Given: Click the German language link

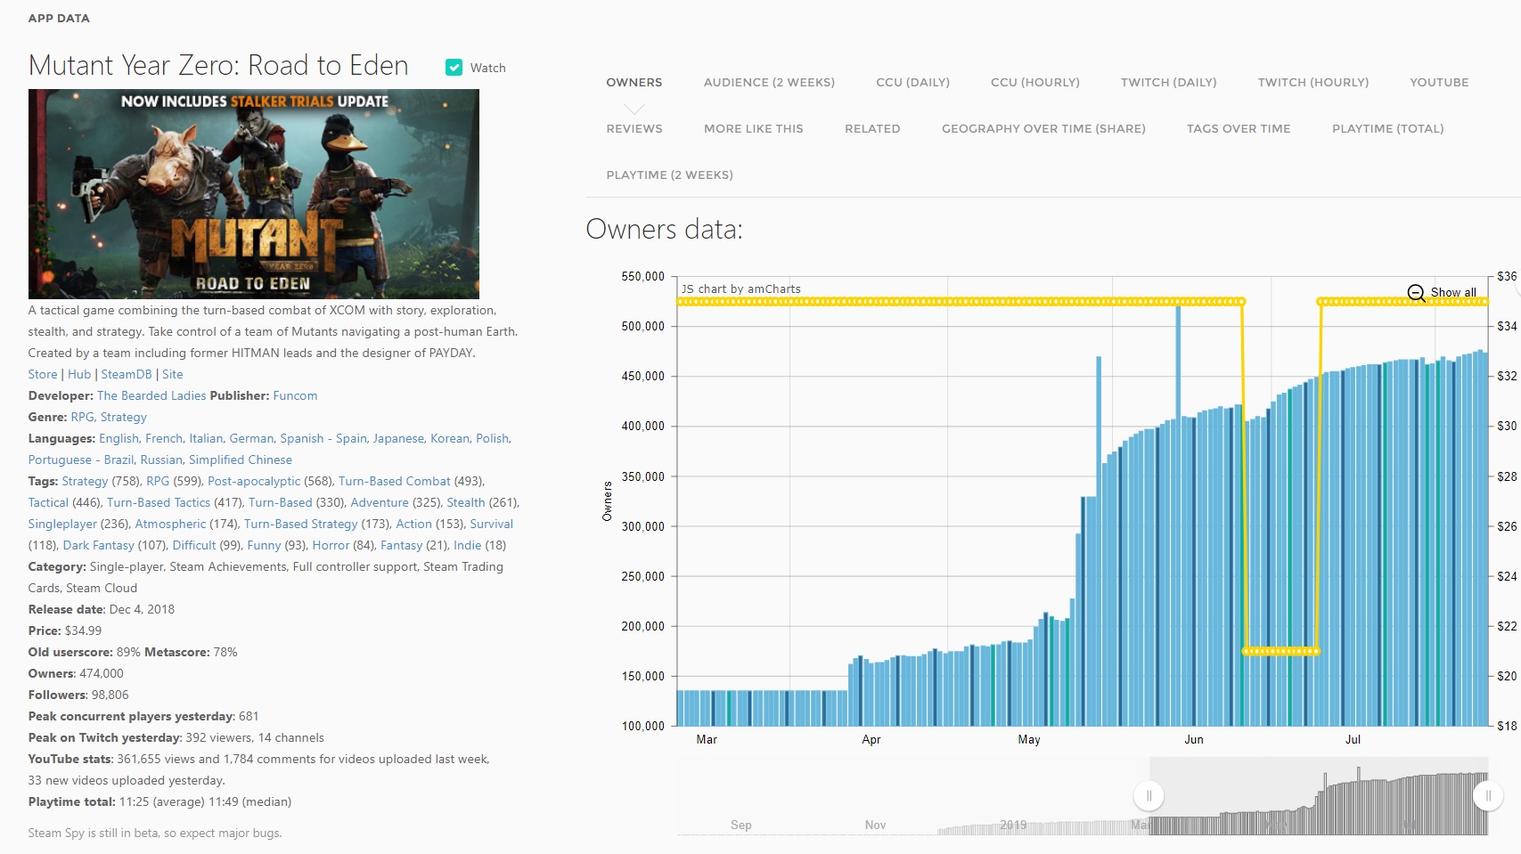Looking at the screenshot, I should pos(251,438).
